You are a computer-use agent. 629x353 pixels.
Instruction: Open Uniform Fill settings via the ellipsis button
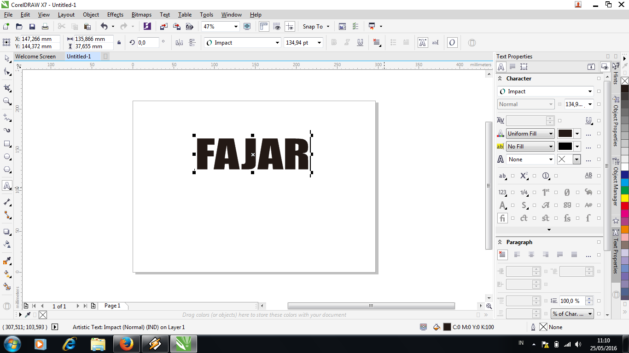(x=588, y=134)
